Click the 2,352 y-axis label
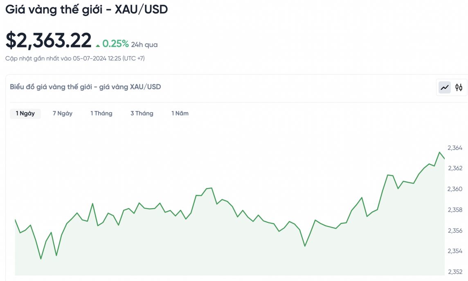468x281 pixels. (x=455, y=272)
